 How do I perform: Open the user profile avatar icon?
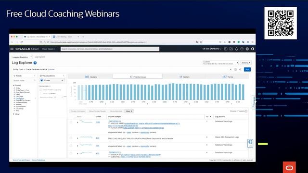point(253,49)
